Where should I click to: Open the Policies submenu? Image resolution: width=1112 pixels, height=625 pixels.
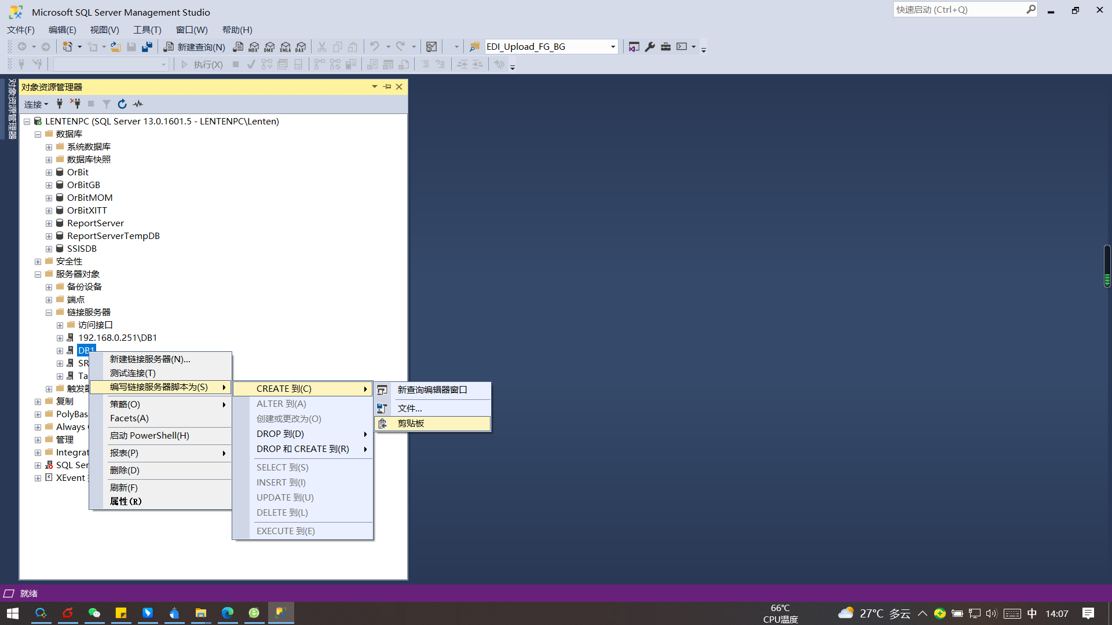[161, 405]
